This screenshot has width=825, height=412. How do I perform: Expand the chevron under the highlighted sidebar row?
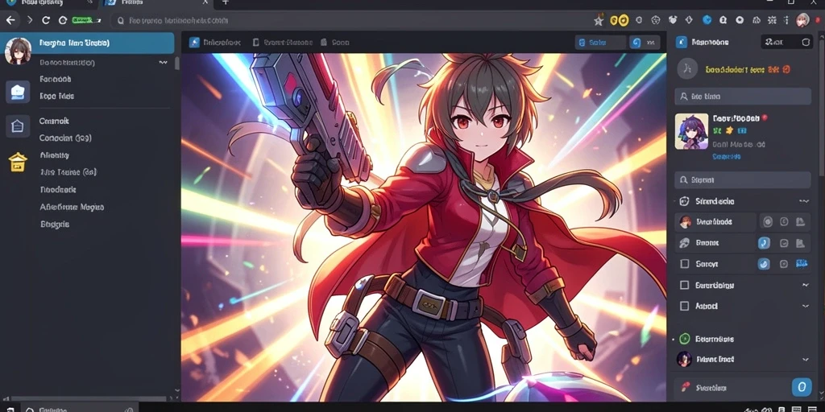tap(163, 62)
